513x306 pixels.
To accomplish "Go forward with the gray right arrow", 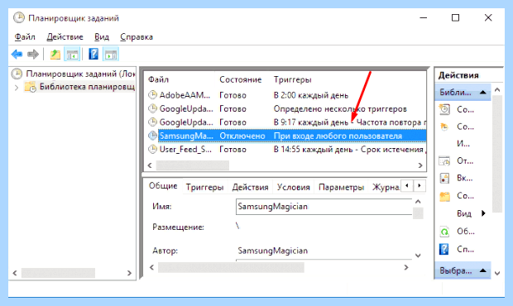I will click(33, 55).
